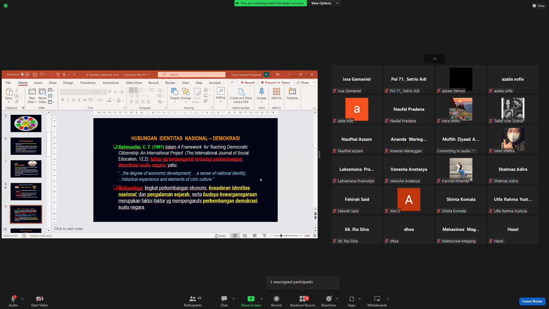The height and width of the screenshot is (309, 549).
Task: Click the Zoom security shield icon
Action: coord(6,6)
